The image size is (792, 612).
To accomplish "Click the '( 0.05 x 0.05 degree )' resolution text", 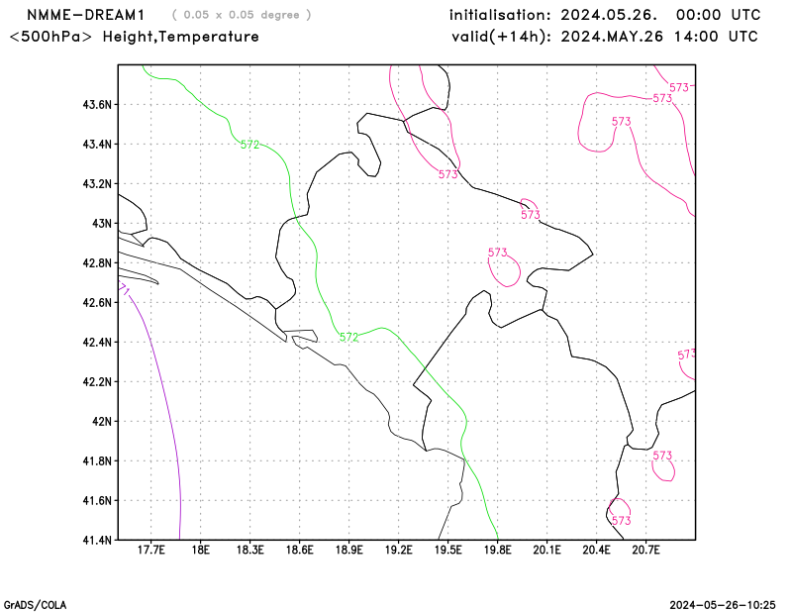I will click(x=242, y=15).
